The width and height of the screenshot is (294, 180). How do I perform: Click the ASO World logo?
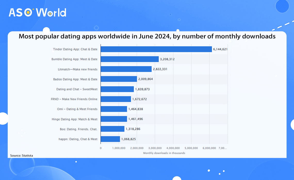[37, 13]
